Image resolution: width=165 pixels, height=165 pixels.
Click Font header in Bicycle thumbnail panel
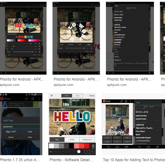(x=138, y=103)
